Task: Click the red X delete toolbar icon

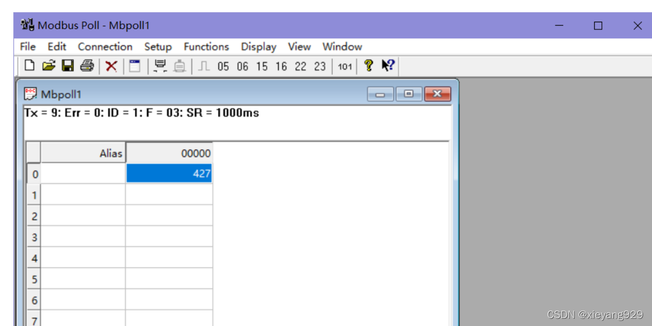Action: click(111, 66)
